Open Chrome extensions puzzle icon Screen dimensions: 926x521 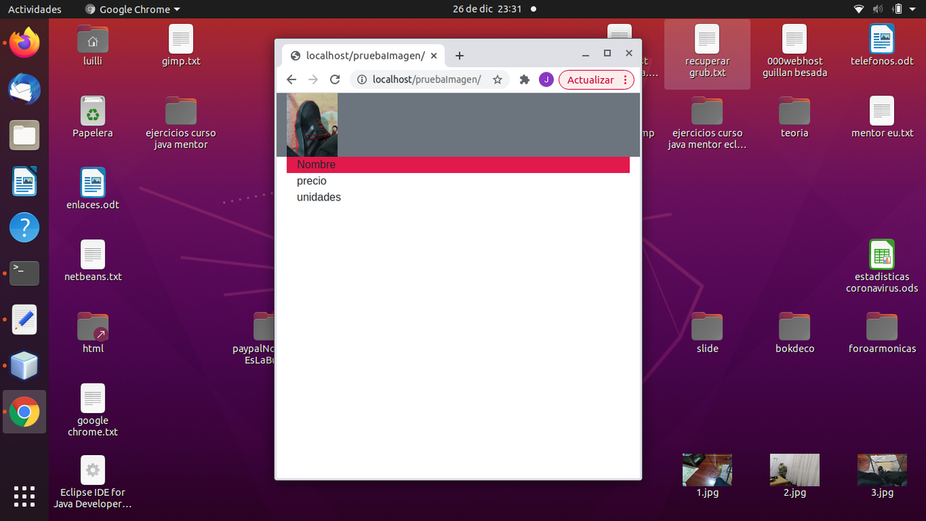(524, 80)
